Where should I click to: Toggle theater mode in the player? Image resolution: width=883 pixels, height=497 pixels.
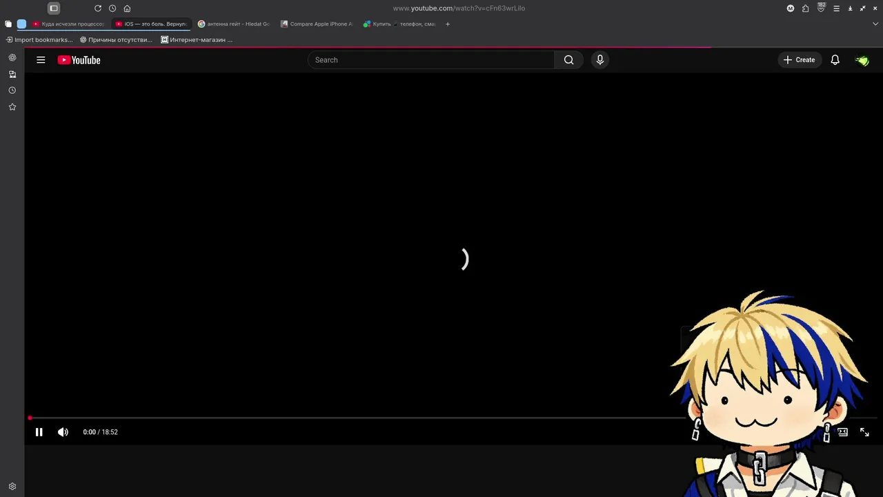click(842, 432)
